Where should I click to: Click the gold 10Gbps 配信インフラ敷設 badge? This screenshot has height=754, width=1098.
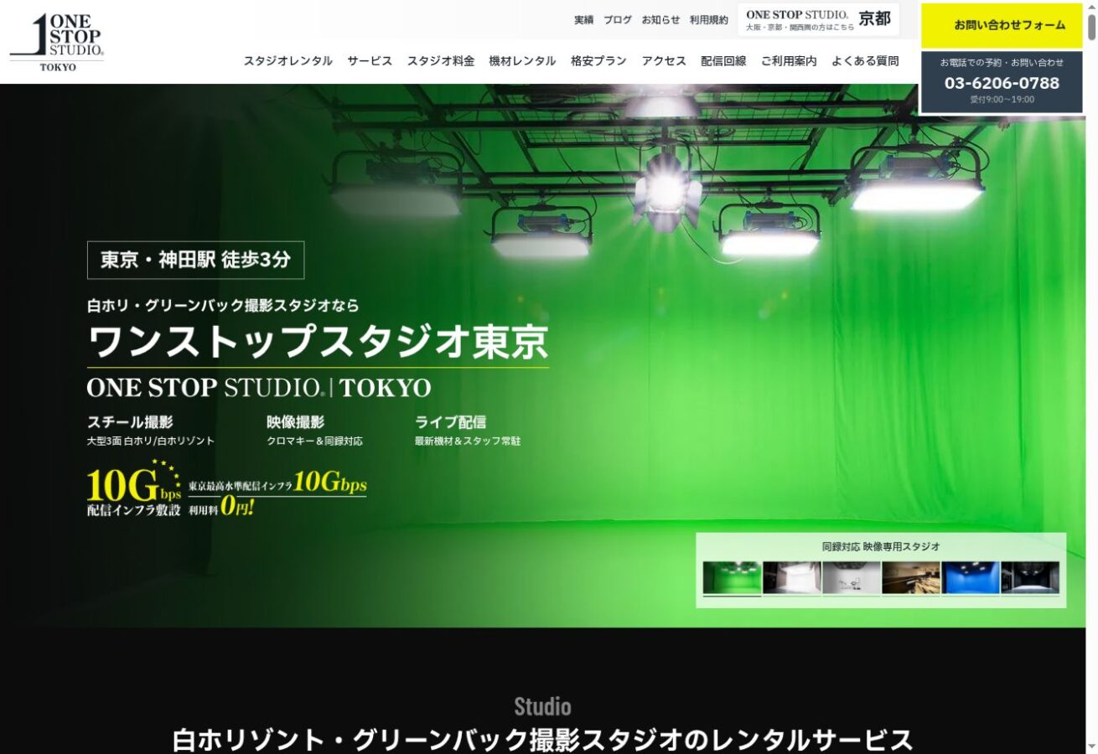click(x=134, y=488)
